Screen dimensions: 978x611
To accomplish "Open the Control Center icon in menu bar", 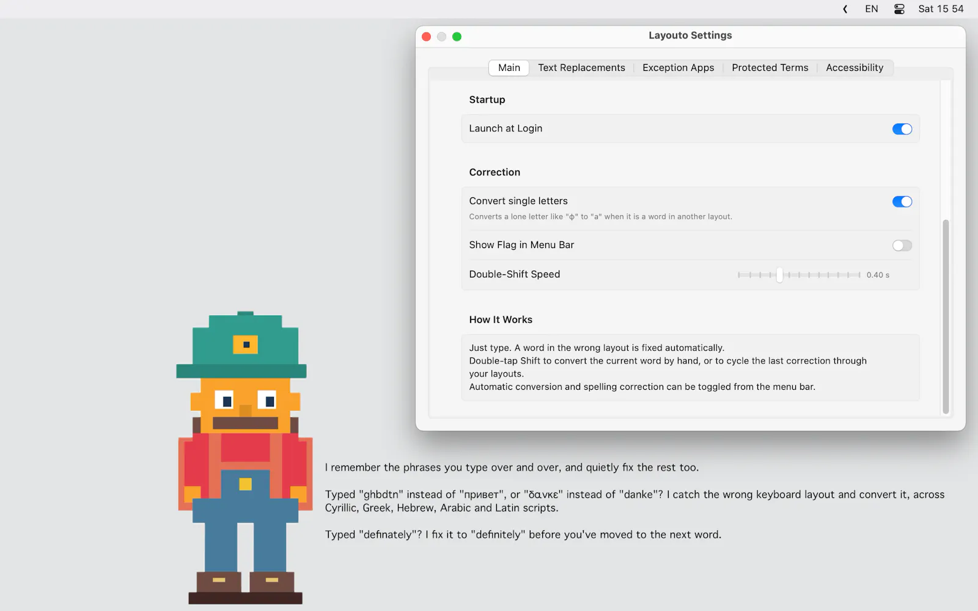I will tap(899, 9).
